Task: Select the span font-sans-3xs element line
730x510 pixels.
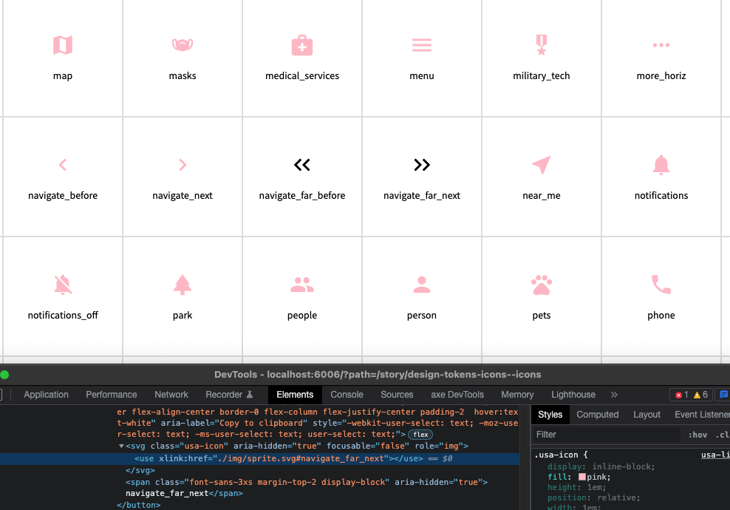Action: click(x=307, y=482)
